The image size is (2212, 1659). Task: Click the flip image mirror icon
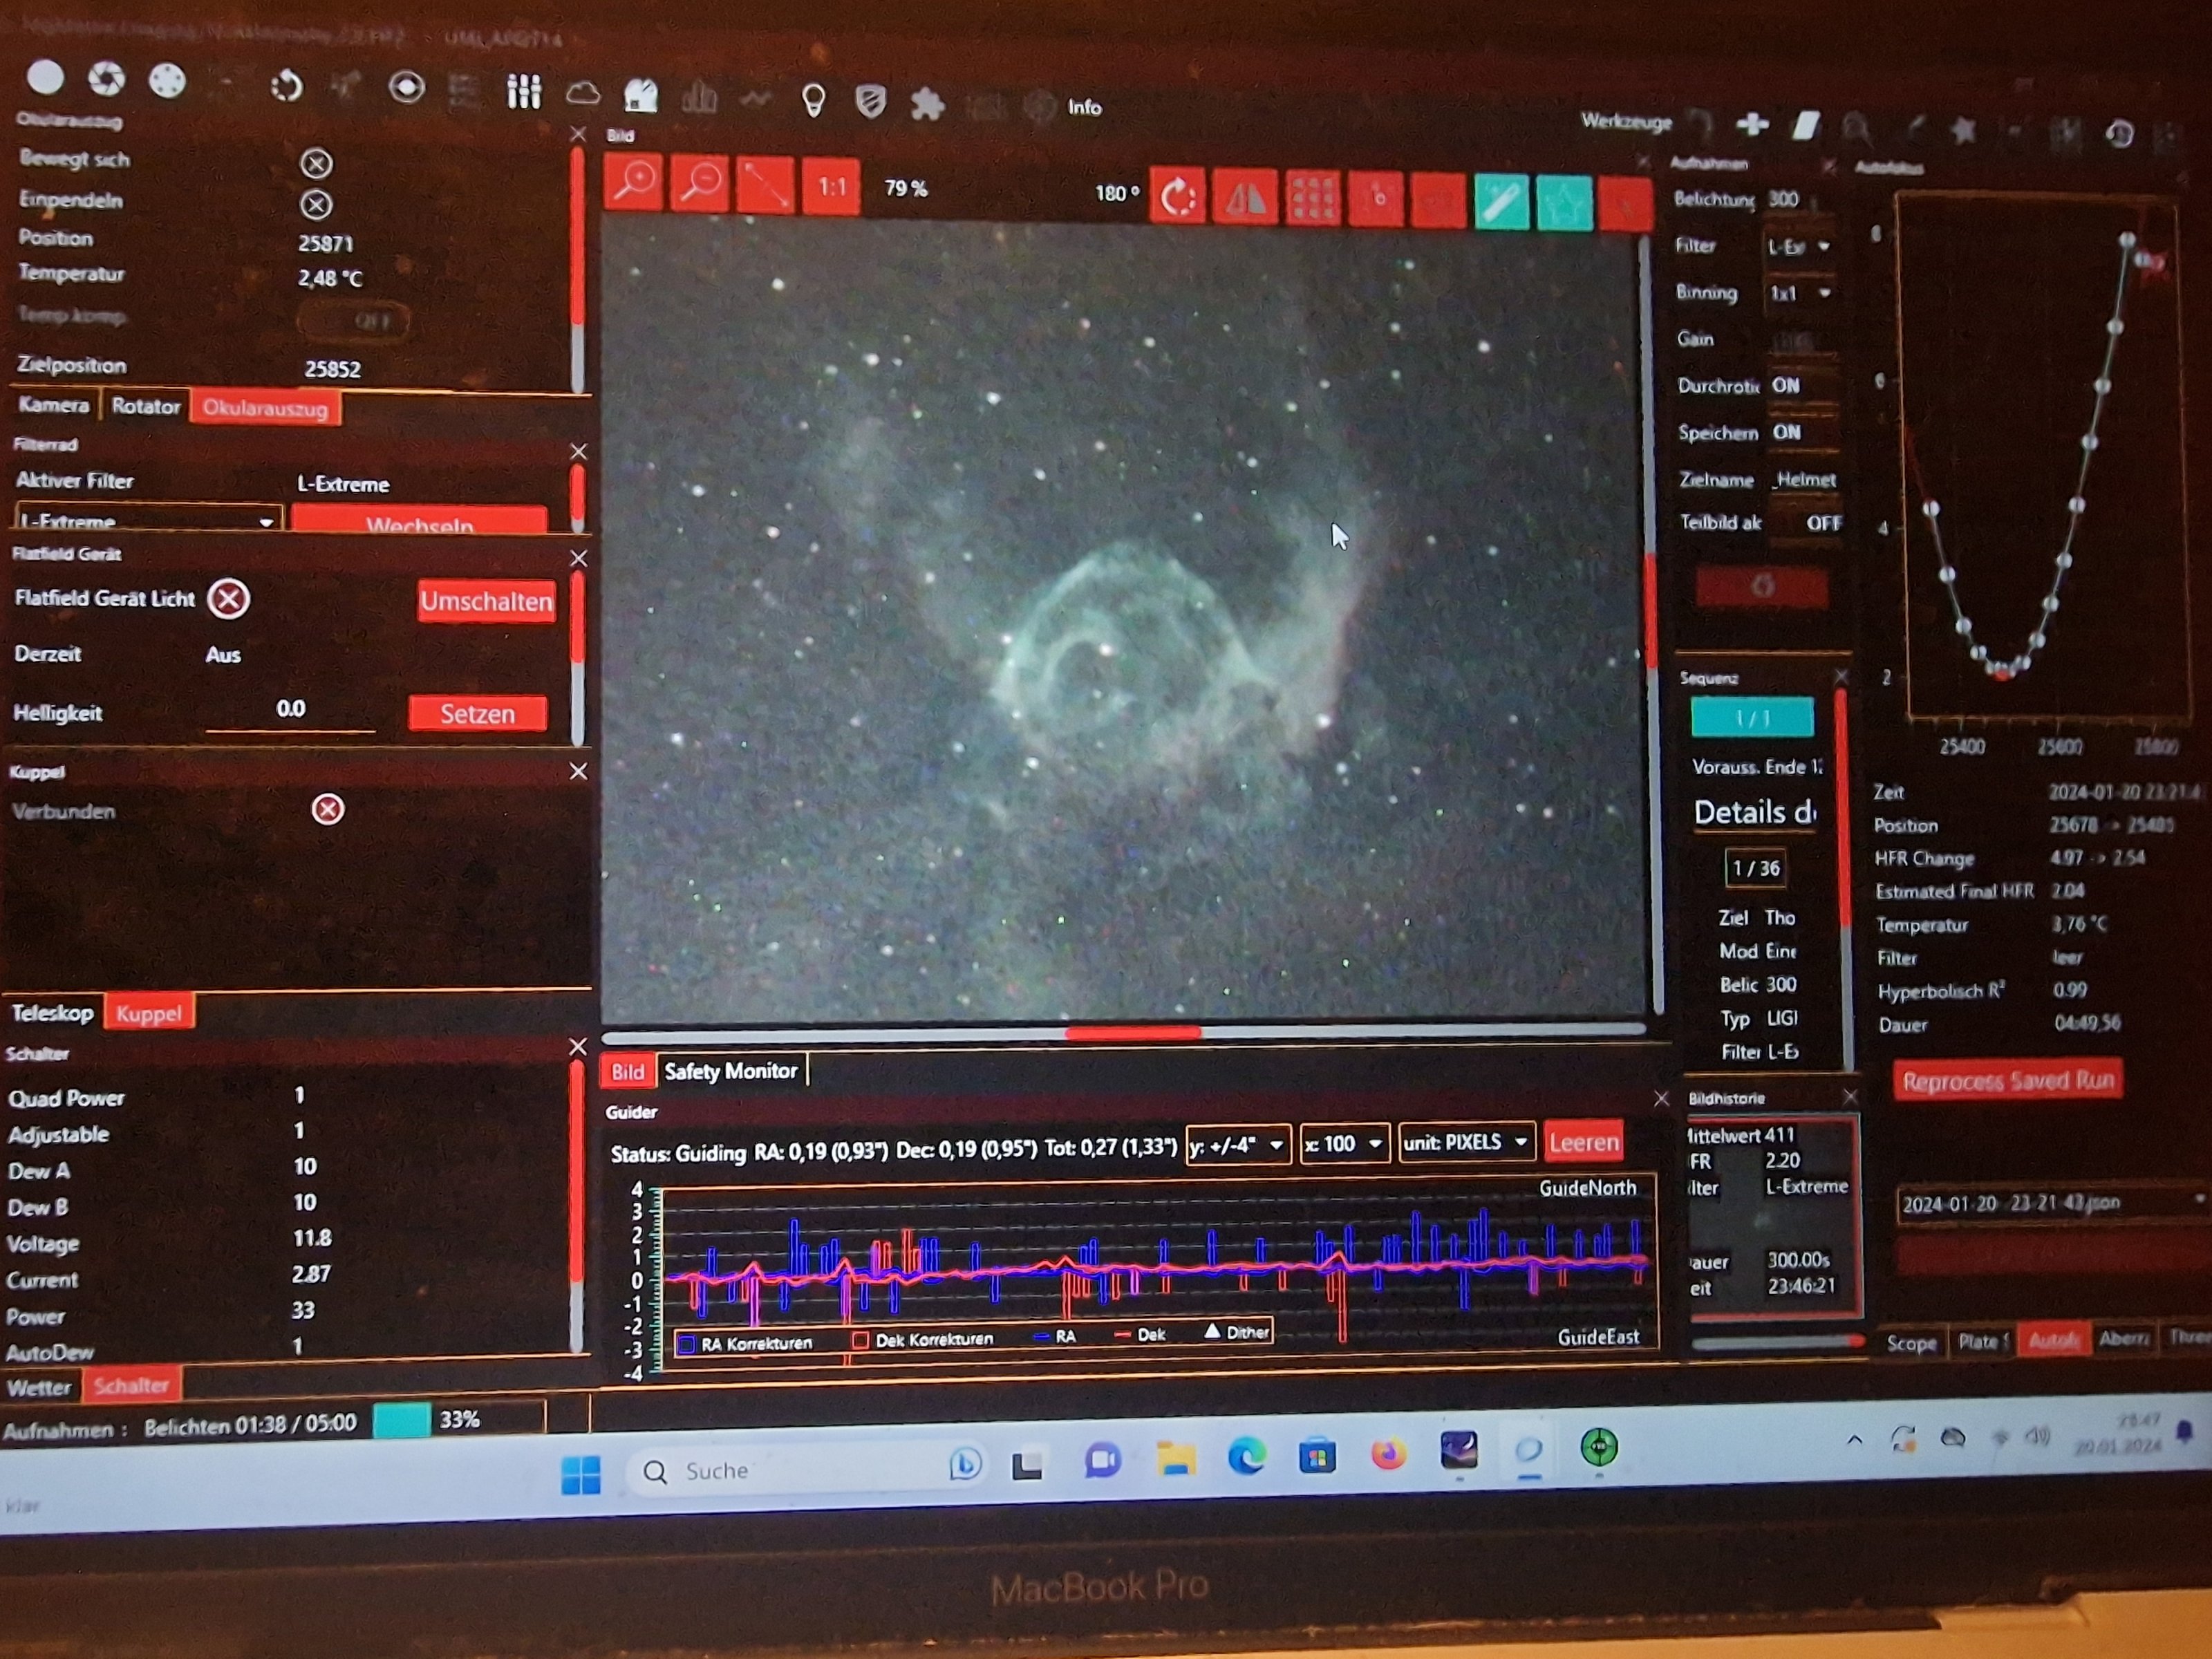(x=1245, y=198)
